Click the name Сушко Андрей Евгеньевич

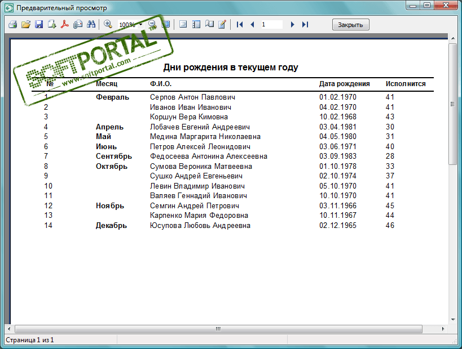[196, 176]
